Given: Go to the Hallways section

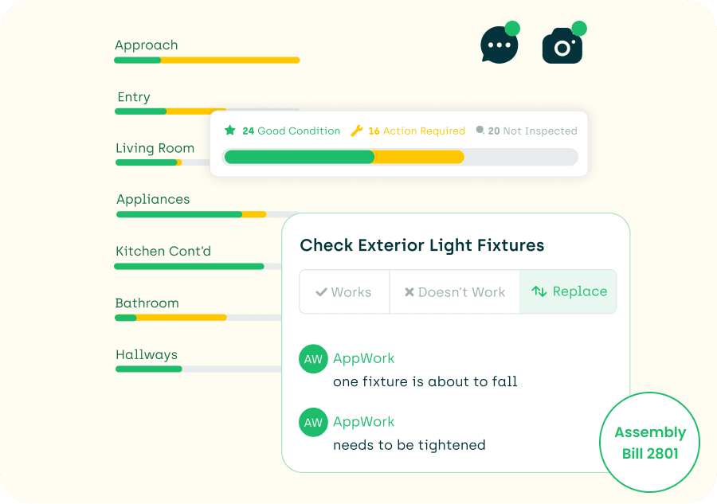Looking at the screenshot, I should pyautogui.click(x=147, y=354).
